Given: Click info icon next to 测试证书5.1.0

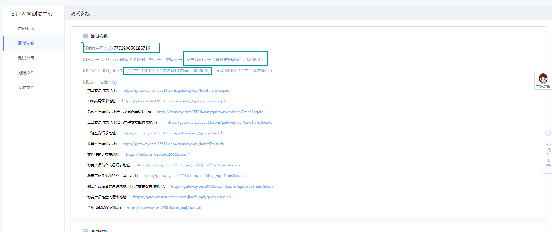Looking at the screenshot, I should pyautogui.click(x=116, y=60).
